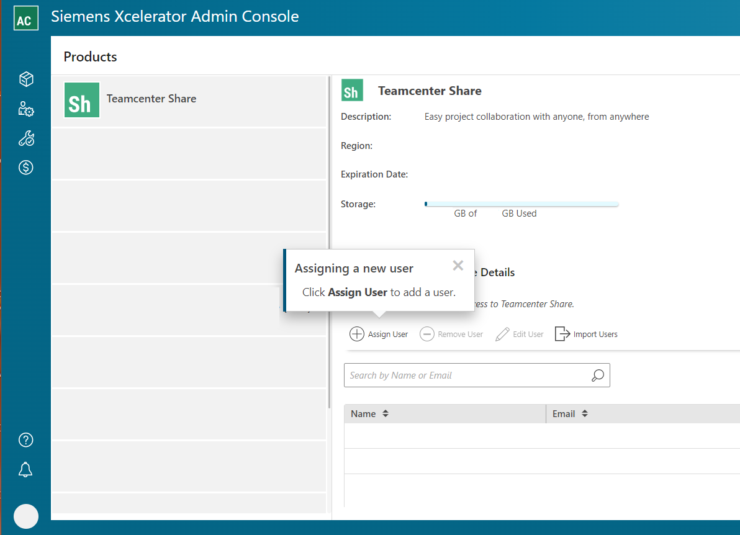Open the Help question mark icon
Screen dimensions: 740x535
pos(25,439)
